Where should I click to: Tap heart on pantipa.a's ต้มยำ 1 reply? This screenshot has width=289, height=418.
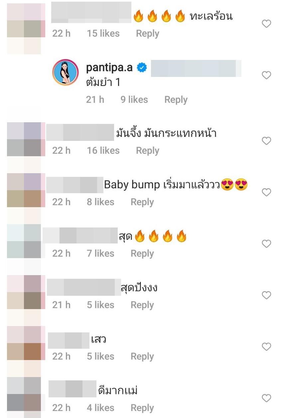click(x=266, y=75)
